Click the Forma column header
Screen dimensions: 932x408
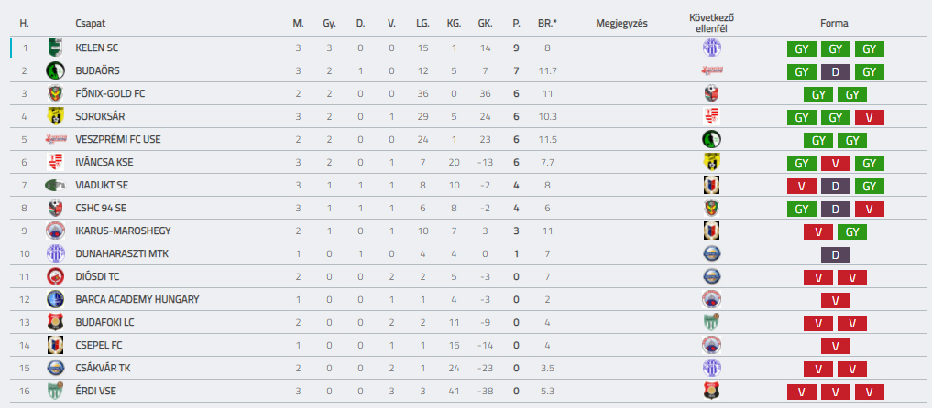834,24
